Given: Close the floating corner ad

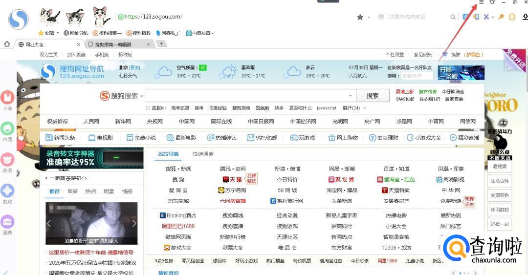Looking at the screenshot, I should [507, 67].
